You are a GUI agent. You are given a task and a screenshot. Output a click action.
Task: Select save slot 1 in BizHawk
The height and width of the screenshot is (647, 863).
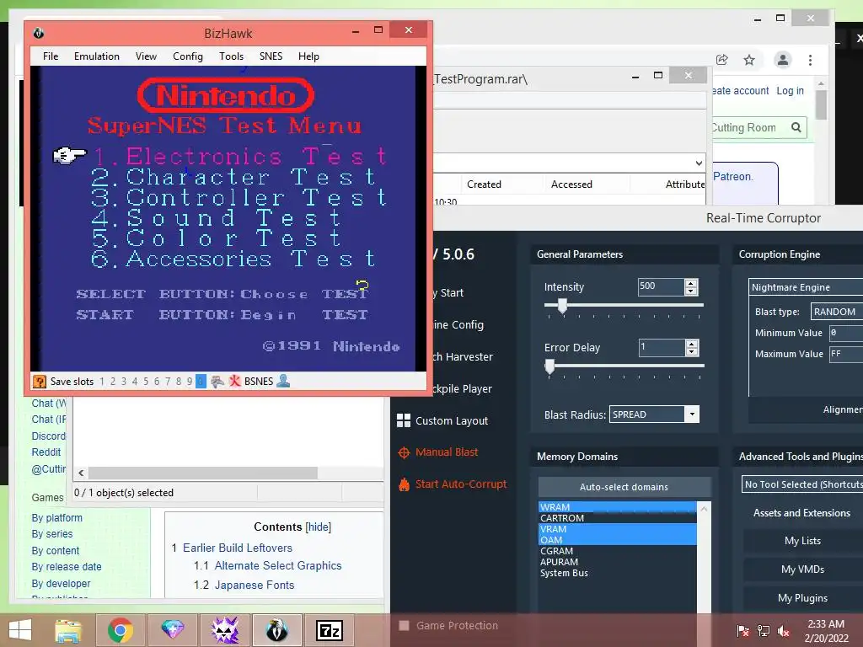coord(102,382)
